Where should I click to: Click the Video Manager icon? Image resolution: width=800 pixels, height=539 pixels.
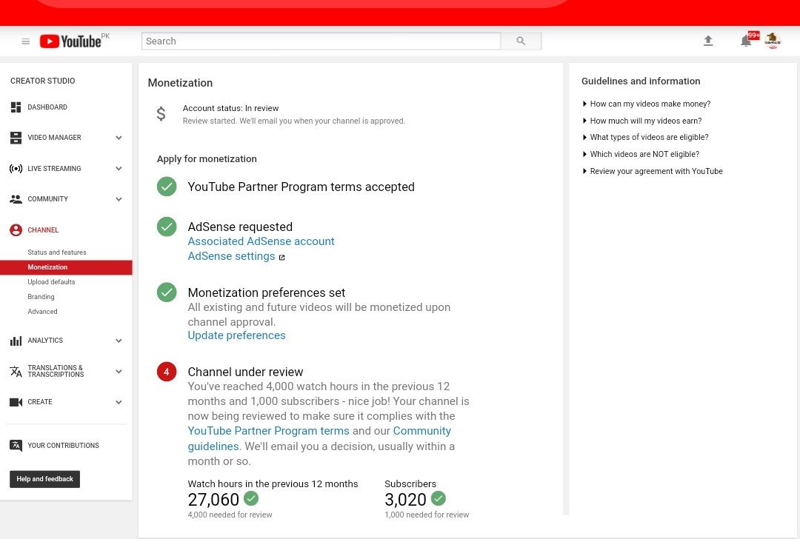tap(16, 138)
